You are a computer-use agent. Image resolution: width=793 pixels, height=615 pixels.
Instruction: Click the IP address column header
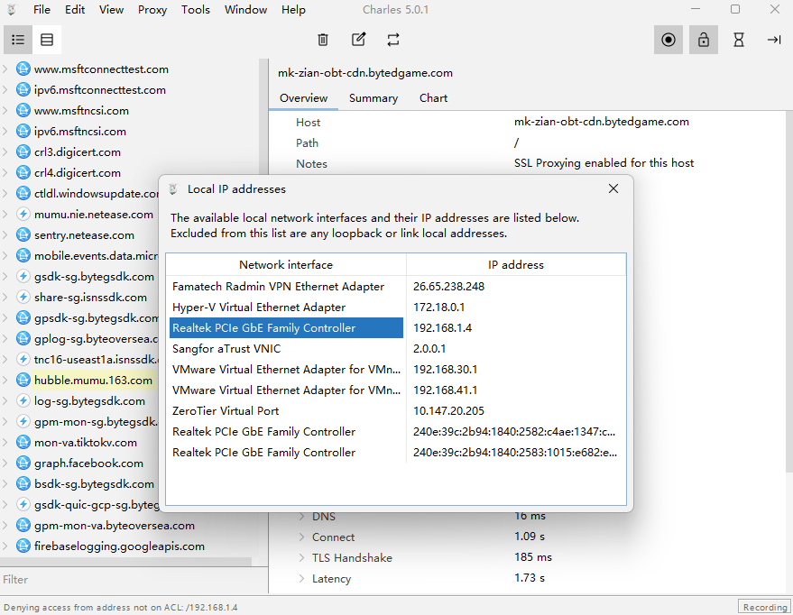(515, 265)
